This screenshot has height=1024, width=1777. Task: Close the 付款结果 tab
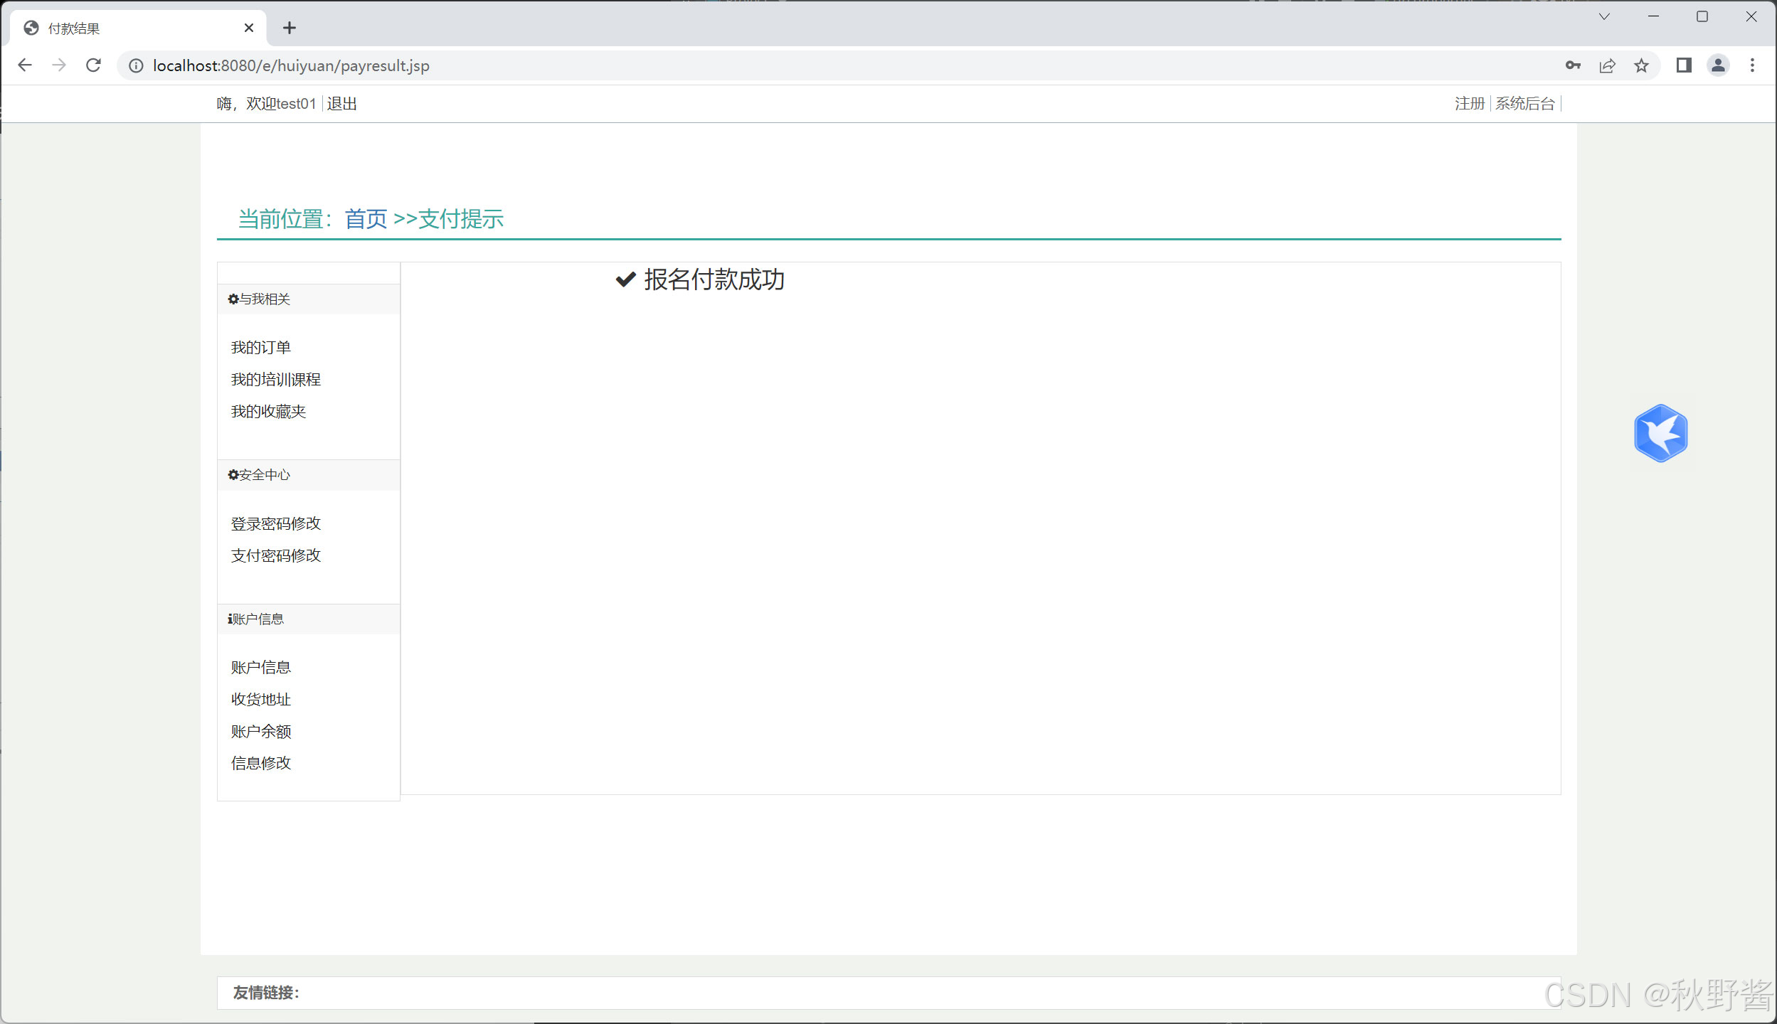(249, 28)
